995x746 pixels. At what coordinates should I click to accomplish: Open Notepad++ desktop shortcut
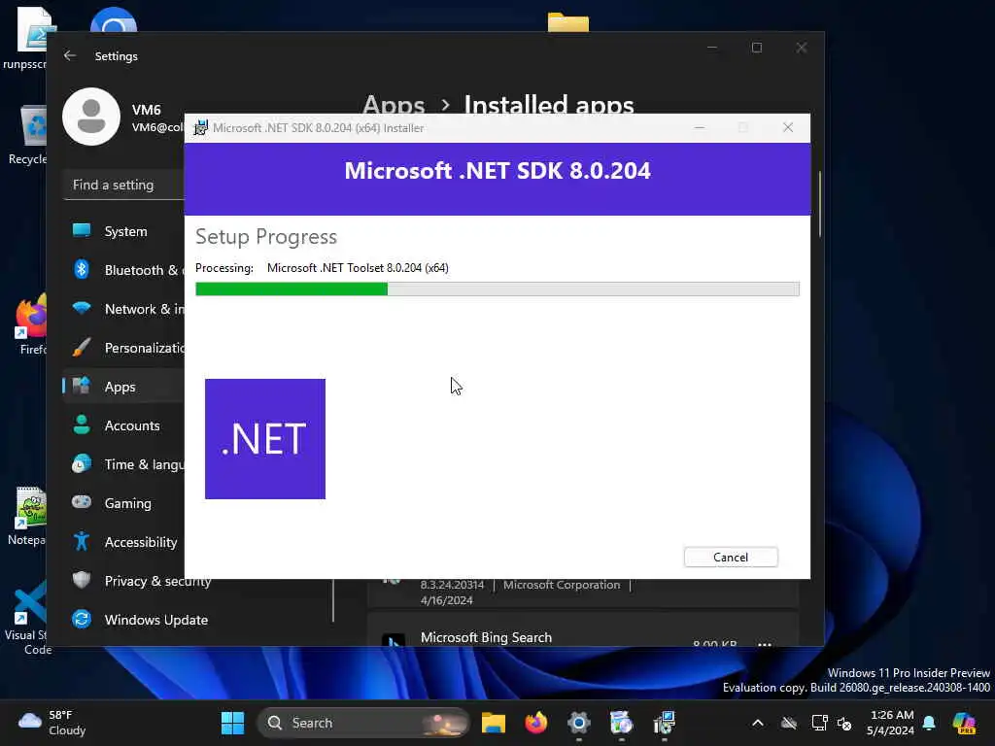pyautogui.click(x=29, y=516)
